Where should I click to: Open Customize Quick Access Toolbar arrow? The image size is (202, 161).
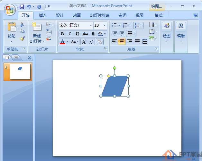(49, 6)
